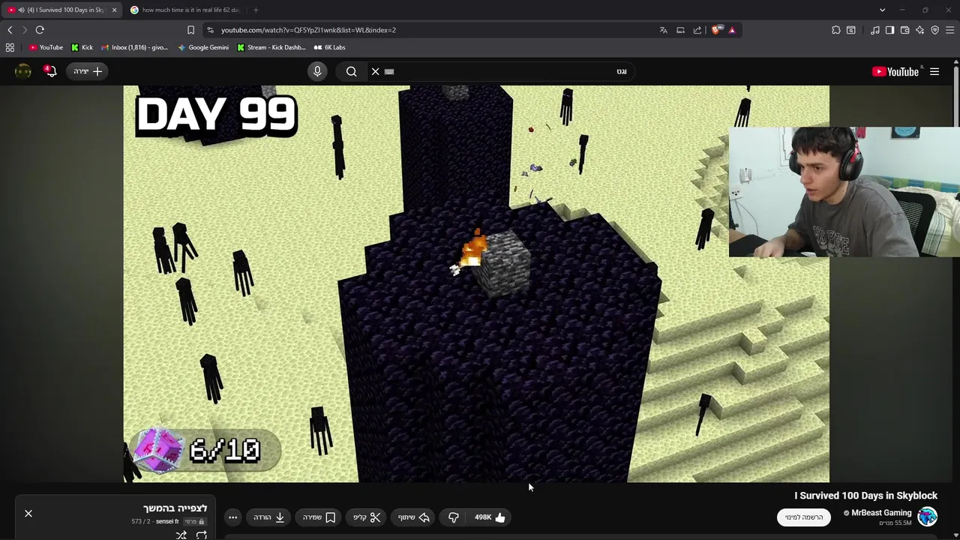960x540 pixels.
Task: Expand the tab list chevron
Action: tap(882, 10)
